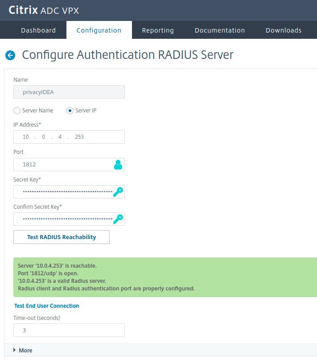
Task: Click the key icon in the Secret Key field
Action: [x=118, y=192]
